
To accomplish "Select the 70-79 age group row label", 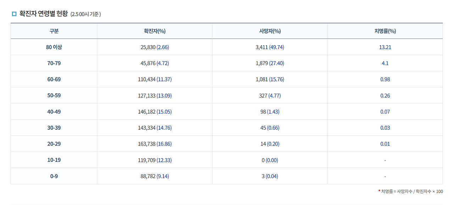I will pyautogui.click(x=54, y=63).
